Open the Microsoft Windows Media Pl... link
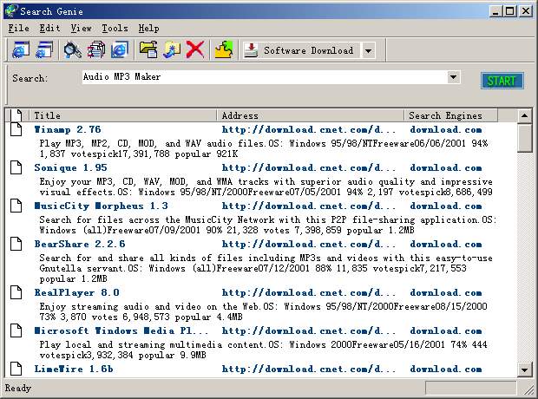The height and width of the screenshot is (399, 538). tap(121, 330)
